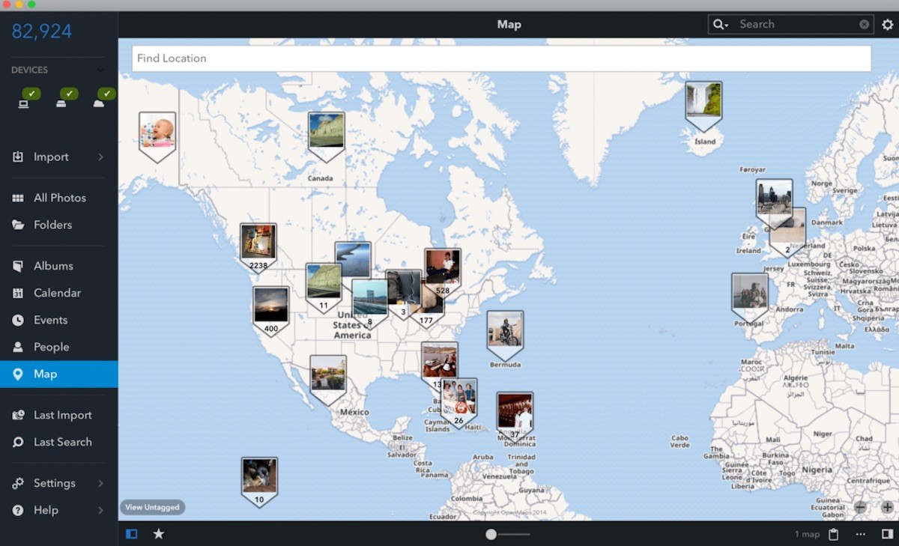899x546 pixels.
Task: Open the Caribbean map pin labeled 37
Action: 515,416
